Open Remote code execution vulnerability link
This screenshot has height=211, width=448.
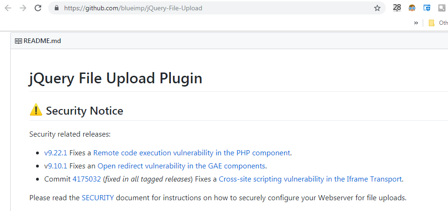tap(192, 153)
